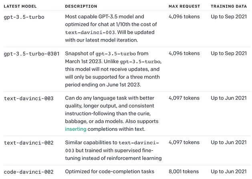Click max request value for text-davinci-002
Image resolution: width=252 pixels, height=179 pixels.
point(184,142)
